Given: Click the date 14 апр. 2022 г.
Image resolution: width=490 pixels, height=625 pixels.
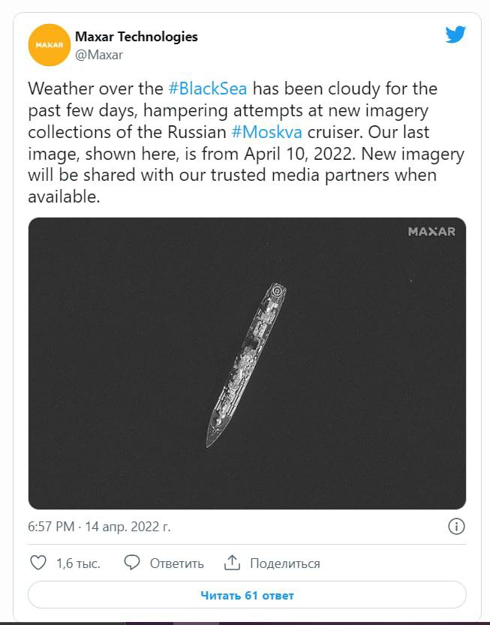Looking at the screenshot, I should click(x=128, y=527).
